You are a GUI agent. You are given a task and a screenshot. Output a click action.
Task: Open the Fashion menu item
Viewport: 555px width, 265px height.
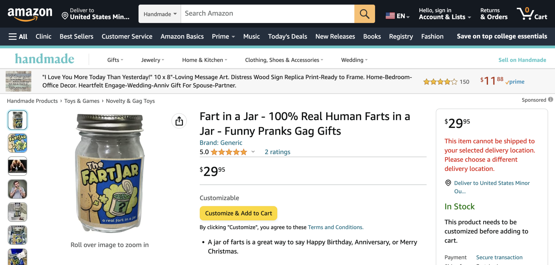pos(432,36)
